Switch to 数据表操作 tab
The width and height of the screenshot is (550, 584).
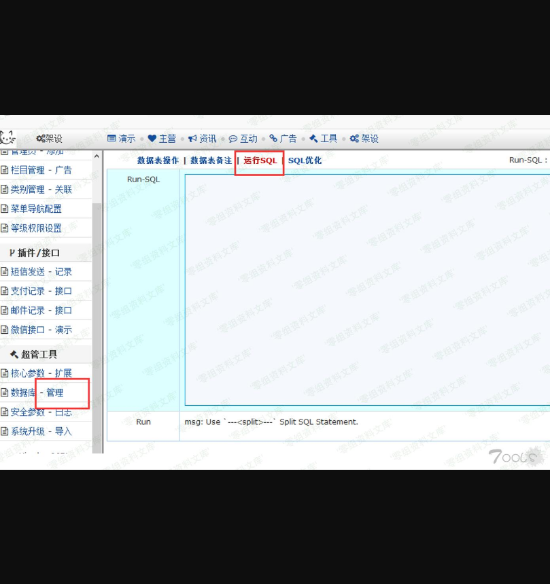click(x=158, y=160)
